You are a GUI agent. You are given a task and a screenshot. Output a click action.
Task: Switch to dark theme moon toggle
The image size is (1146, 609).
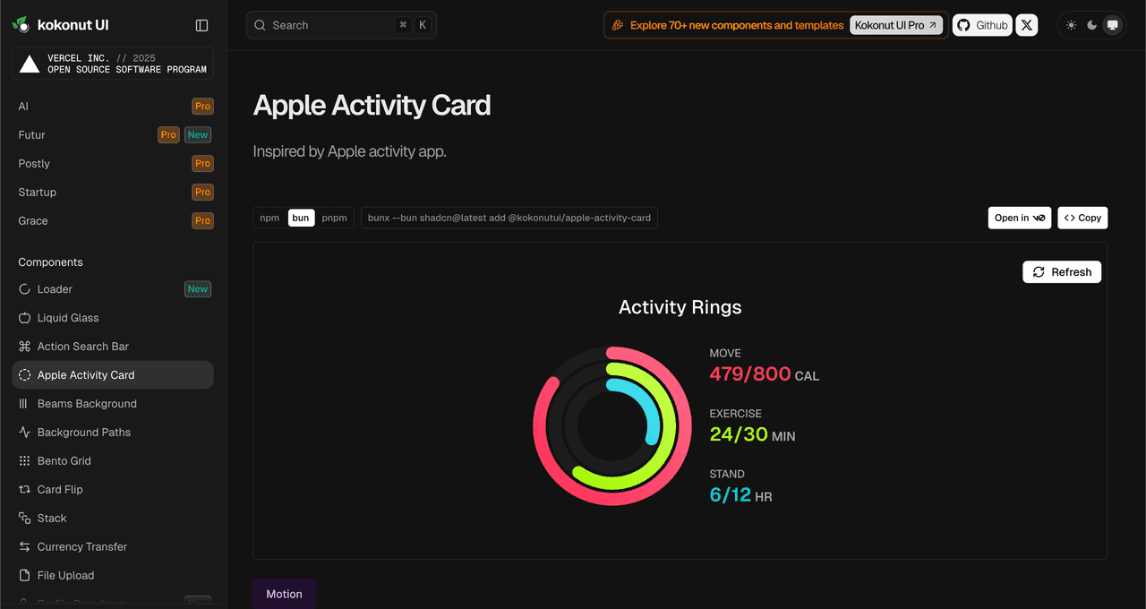coord(1092,25)
